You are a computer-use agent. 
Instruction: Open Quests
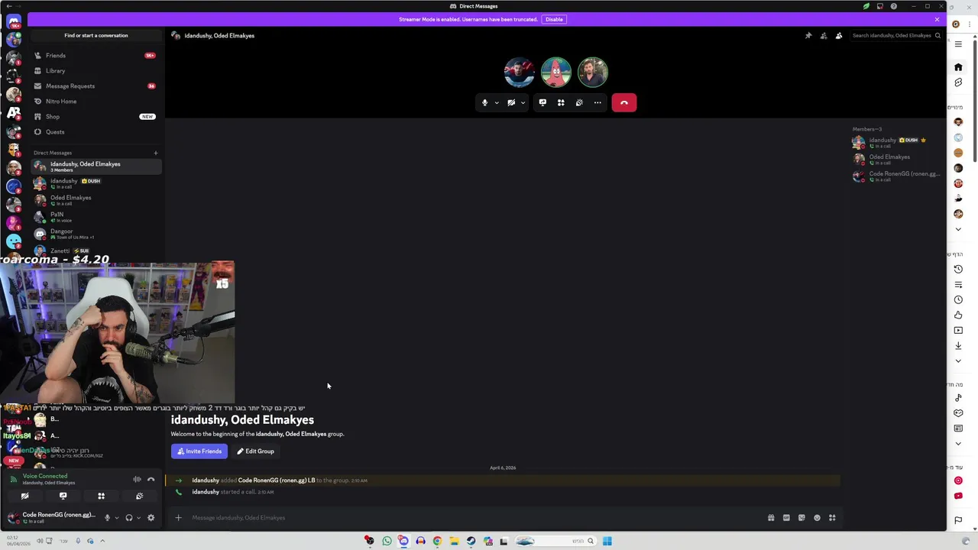tap(96, 131)
